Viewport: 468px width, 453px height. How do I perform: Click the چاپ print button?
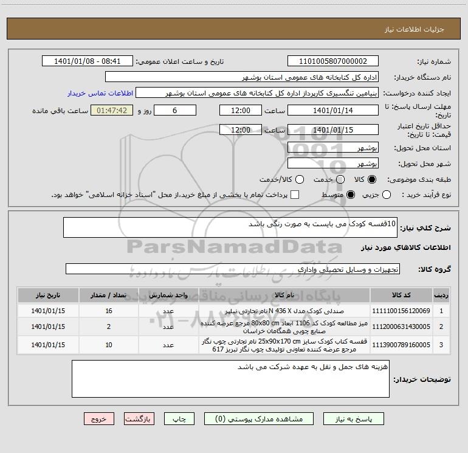click(179, 419)
